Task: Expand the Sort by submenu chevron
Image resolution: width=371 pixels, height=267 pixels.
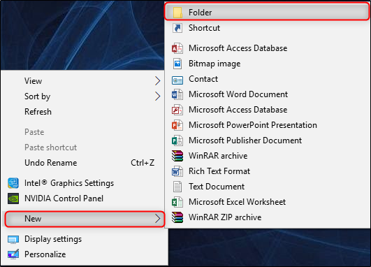Action: click(x=158, y=96)
